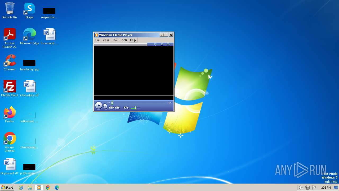Open the Start menu

click(x=7, y=187)
